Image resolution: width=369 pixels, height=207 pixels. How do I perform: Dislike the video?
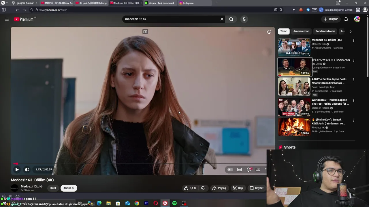pyautogui.click(x=203, y=188)
